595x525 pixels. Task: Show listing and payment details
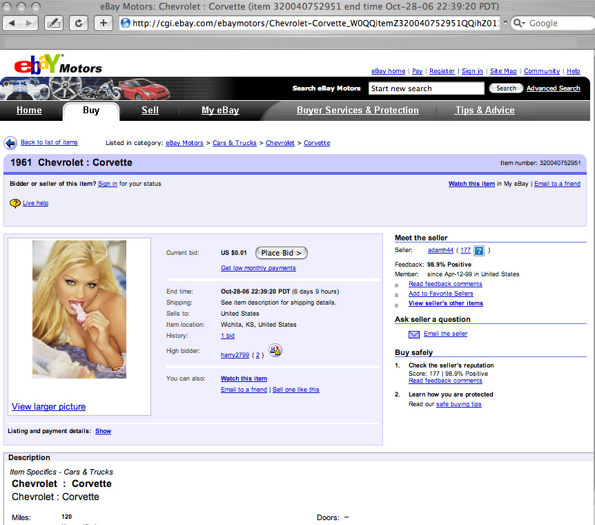point(103,431)
